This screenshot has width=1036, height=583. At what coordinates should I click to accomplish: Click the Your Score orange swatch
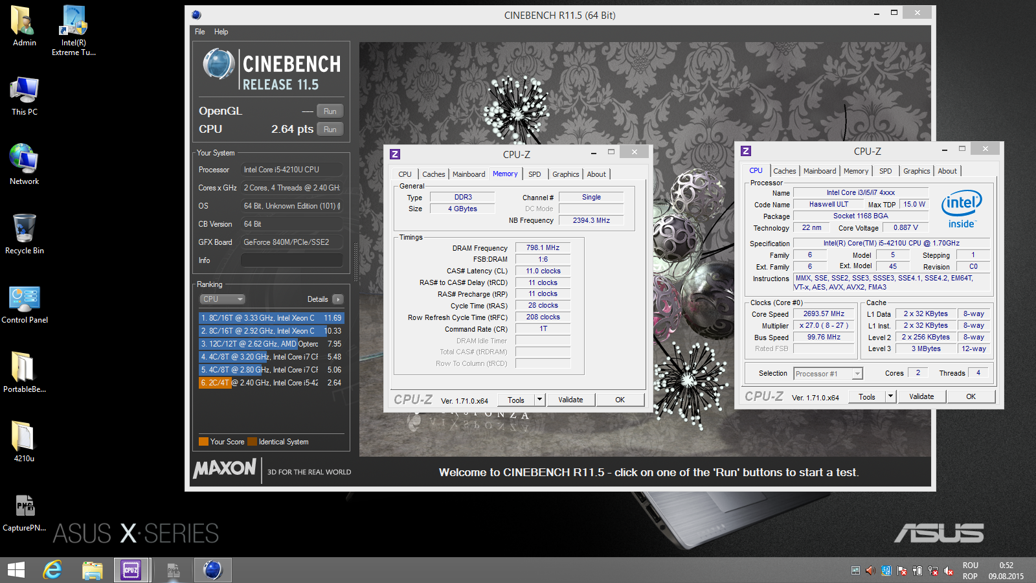(203, 442)
